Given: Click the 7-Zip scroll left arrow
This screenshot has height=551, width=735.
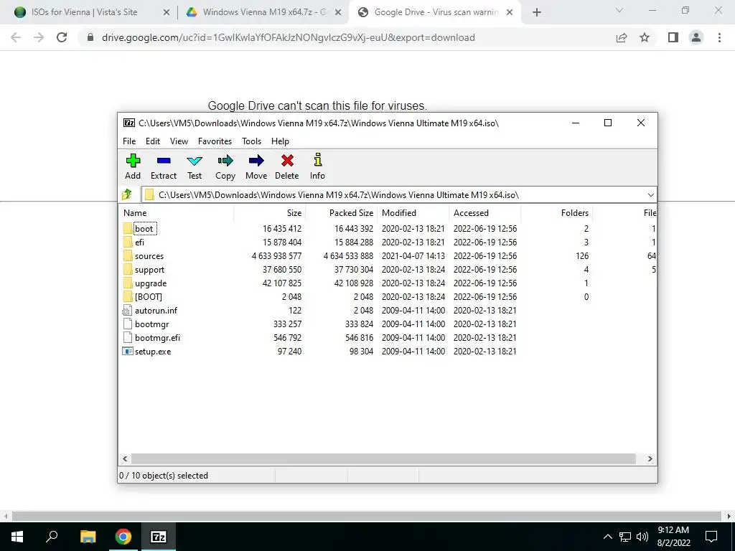Looking at the screenshot, I should pyautogui.click(x=125, y=458).
